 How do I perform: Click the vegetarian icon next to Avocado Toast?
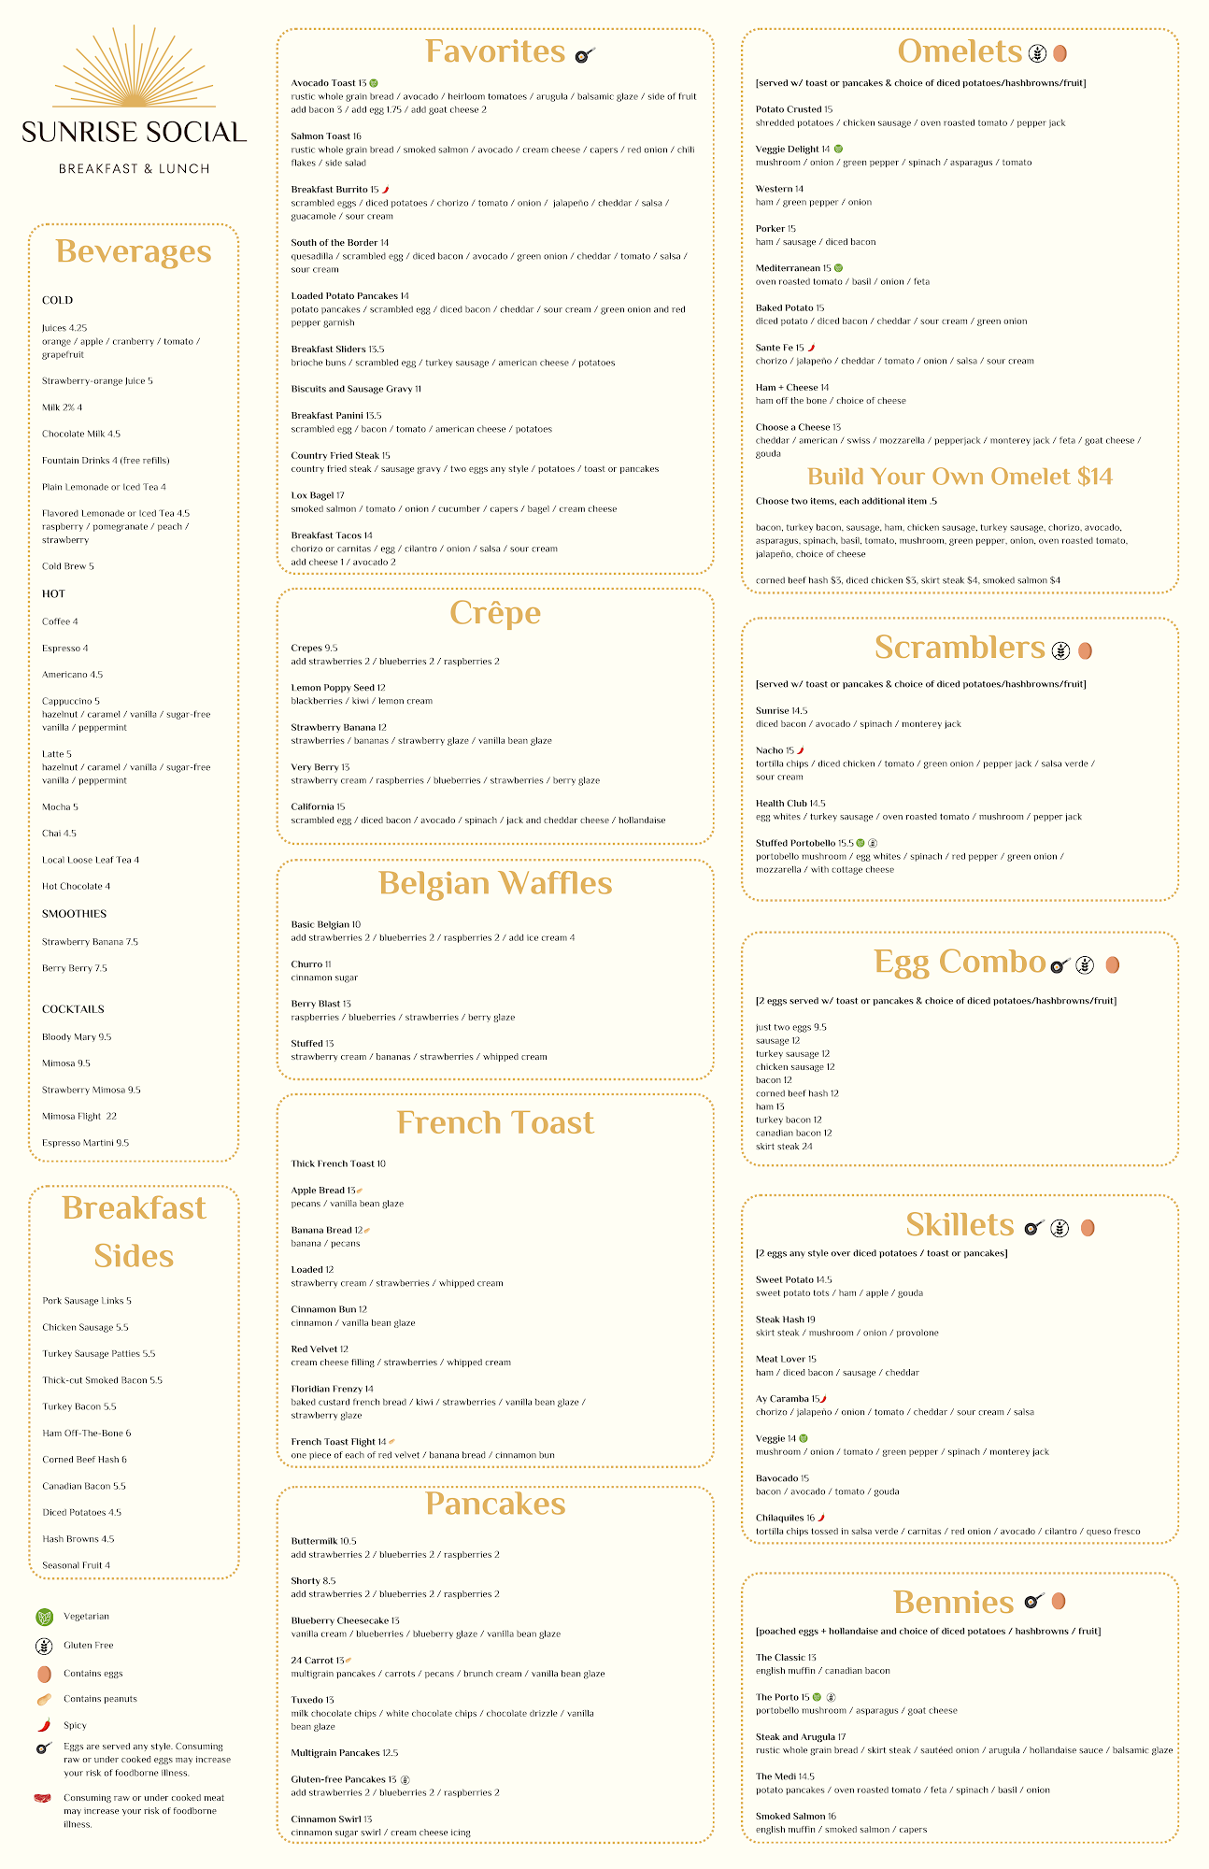coord(374,83)
